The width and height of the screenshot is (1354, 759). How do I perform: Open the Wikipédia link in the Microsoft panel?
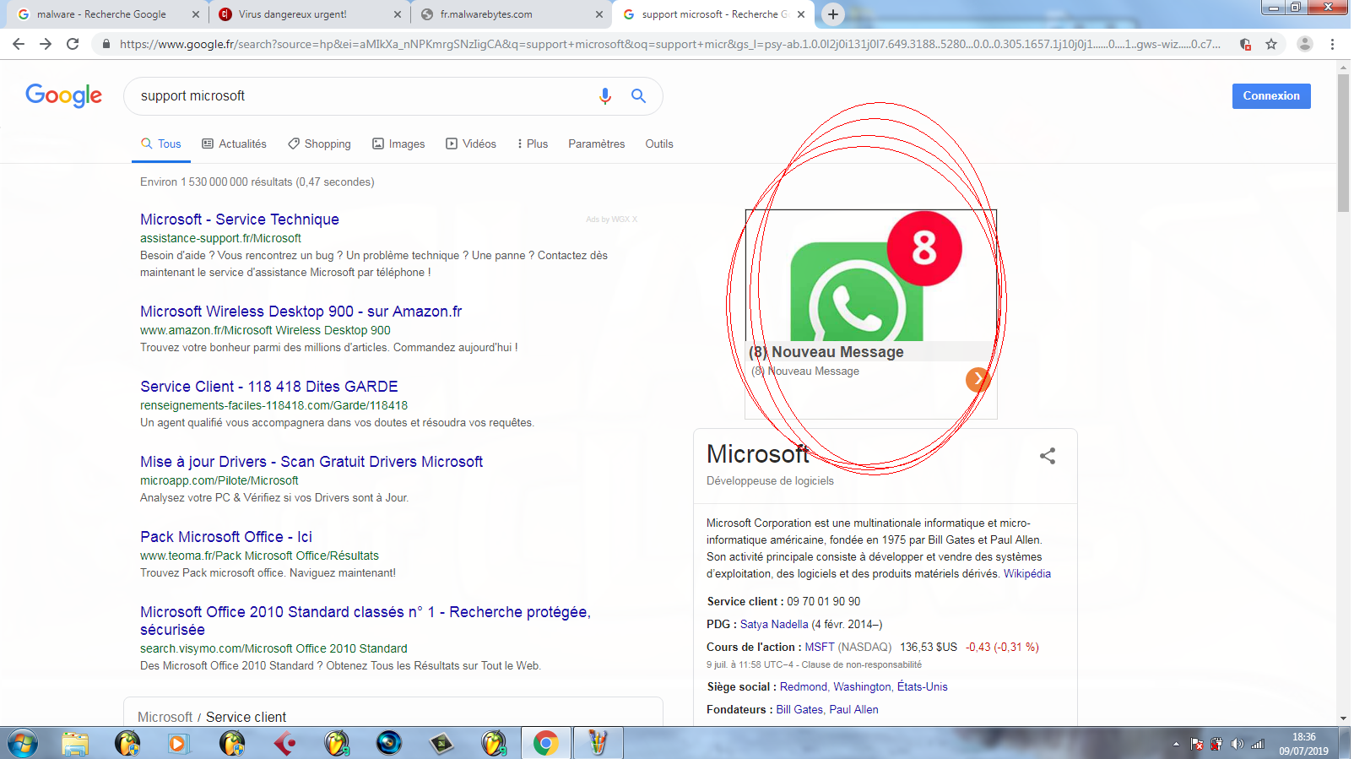pyautogui.click(x=1027, y=574)
